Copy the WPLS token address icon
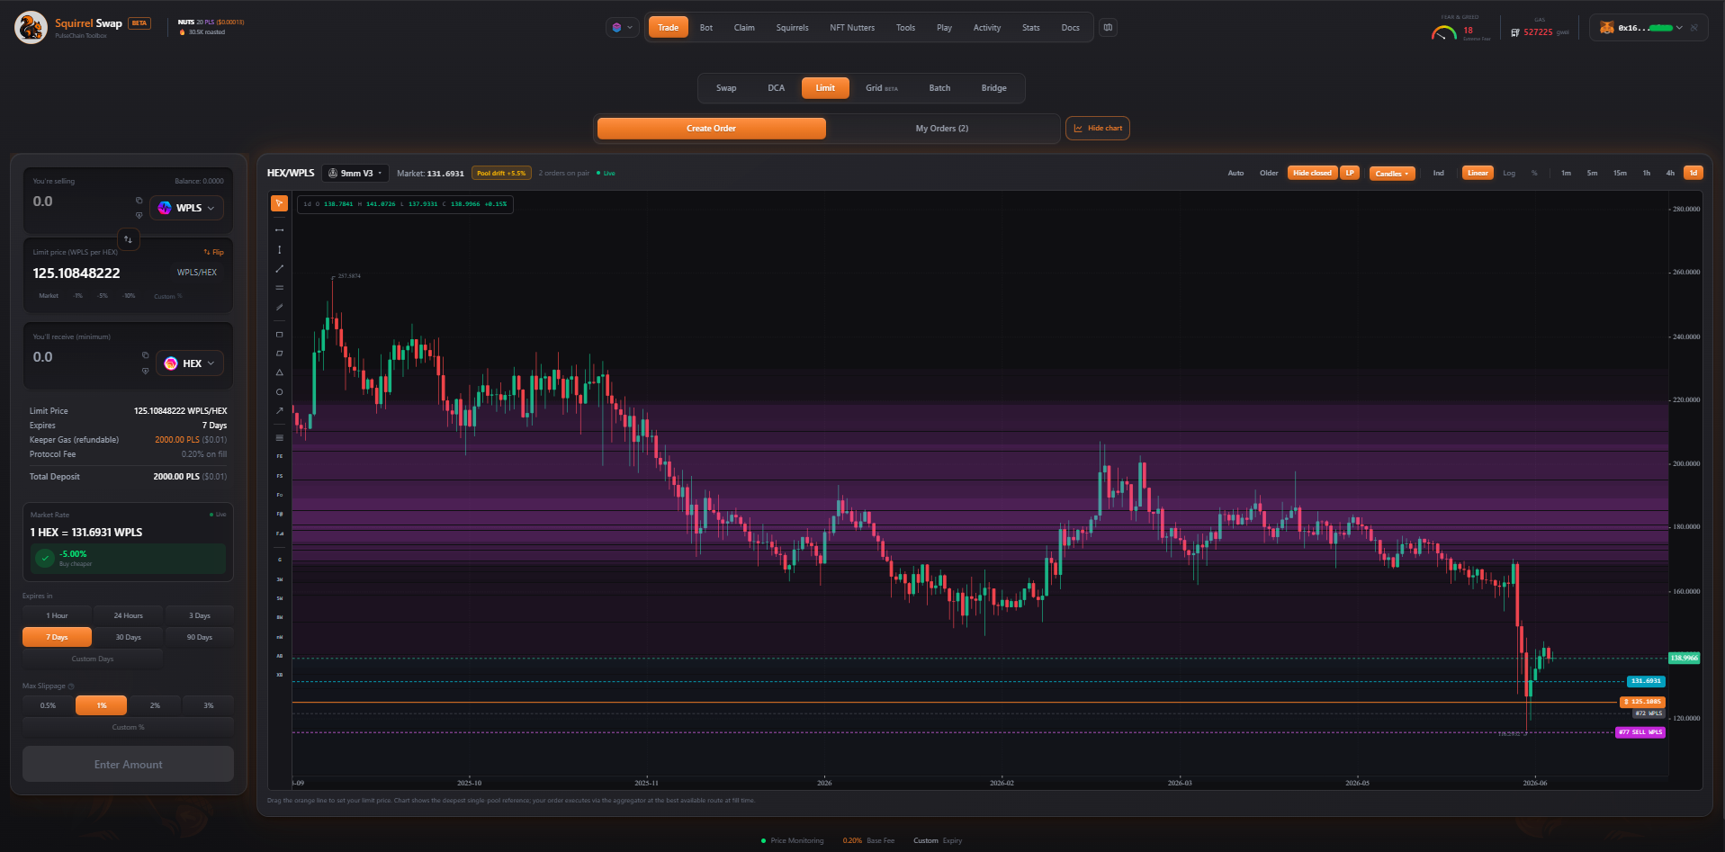The width and height of the screenshot is (1725, 852). (x=139, y=201)
